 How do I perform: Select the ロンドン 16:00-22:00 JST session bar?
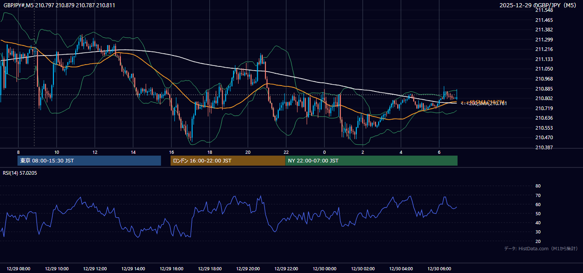(228, 161)
